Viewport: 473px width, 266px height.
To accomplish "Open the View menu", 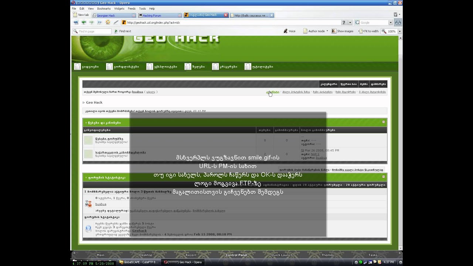I will (91, 8).
